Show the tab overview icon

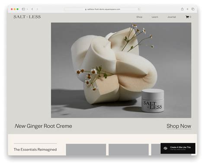coord(193,9)
